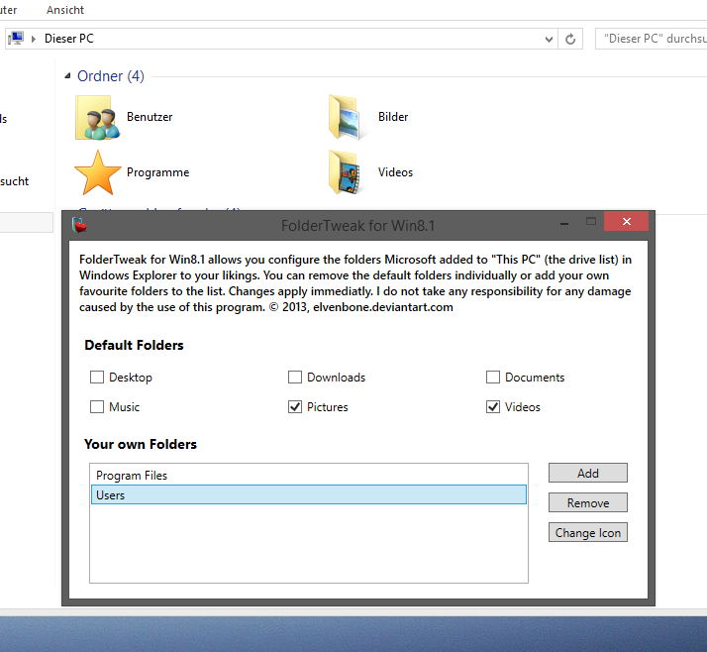707x652 pixels.
Task: Collapse the Ordner (4) group
Action: [67, 76]
